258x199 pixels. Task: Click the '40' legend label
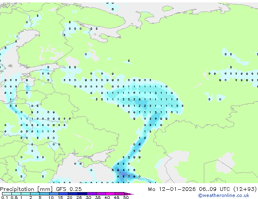click(107, 197)
